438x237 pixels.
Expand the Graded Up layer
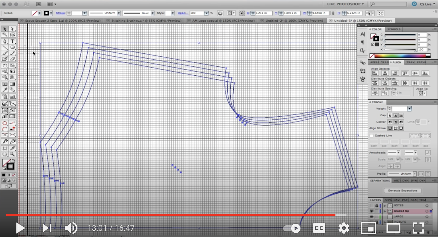(x=385, y=211)
